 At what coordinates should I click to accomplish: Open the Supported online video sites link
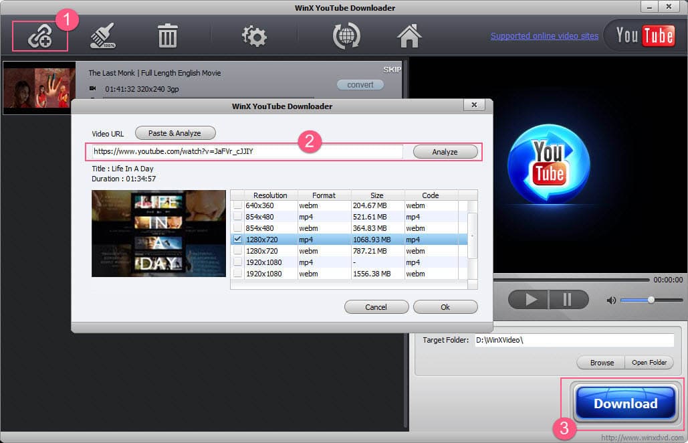coord(544,36)
